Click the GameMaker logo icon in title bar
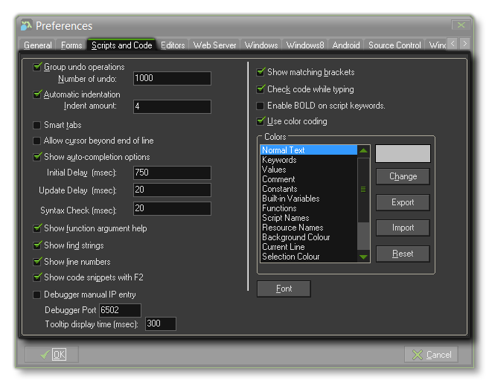 point(26,26)
